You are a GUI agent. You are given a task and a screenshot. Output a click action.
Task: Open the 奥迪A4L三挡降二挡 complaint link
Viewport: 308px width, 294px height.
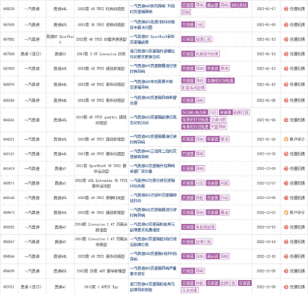click(153, 154)
